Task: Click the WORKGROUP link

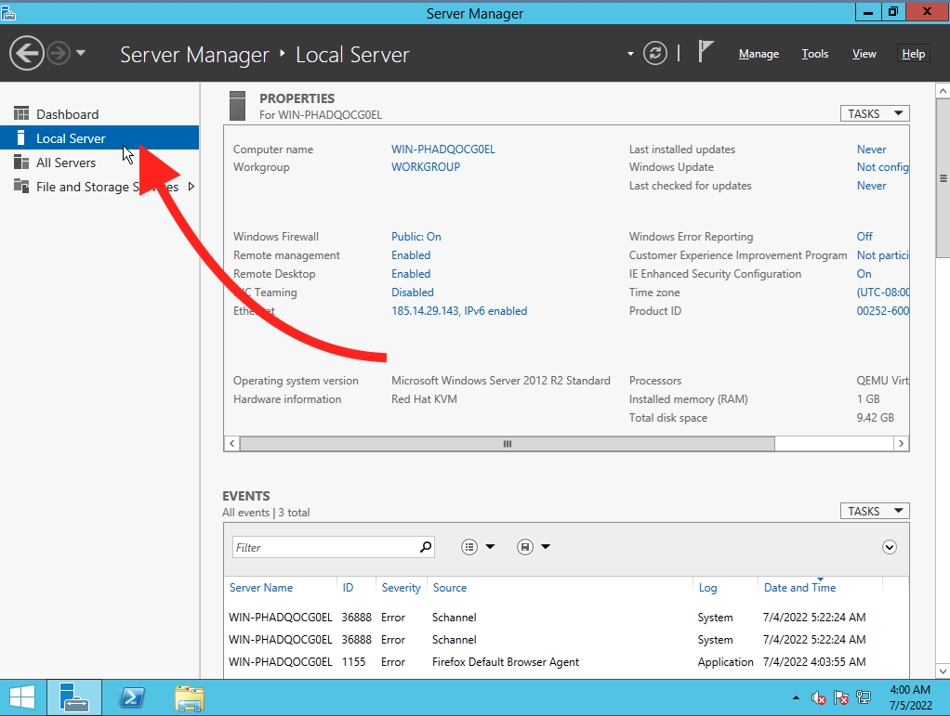Action: tap(426, 167)
